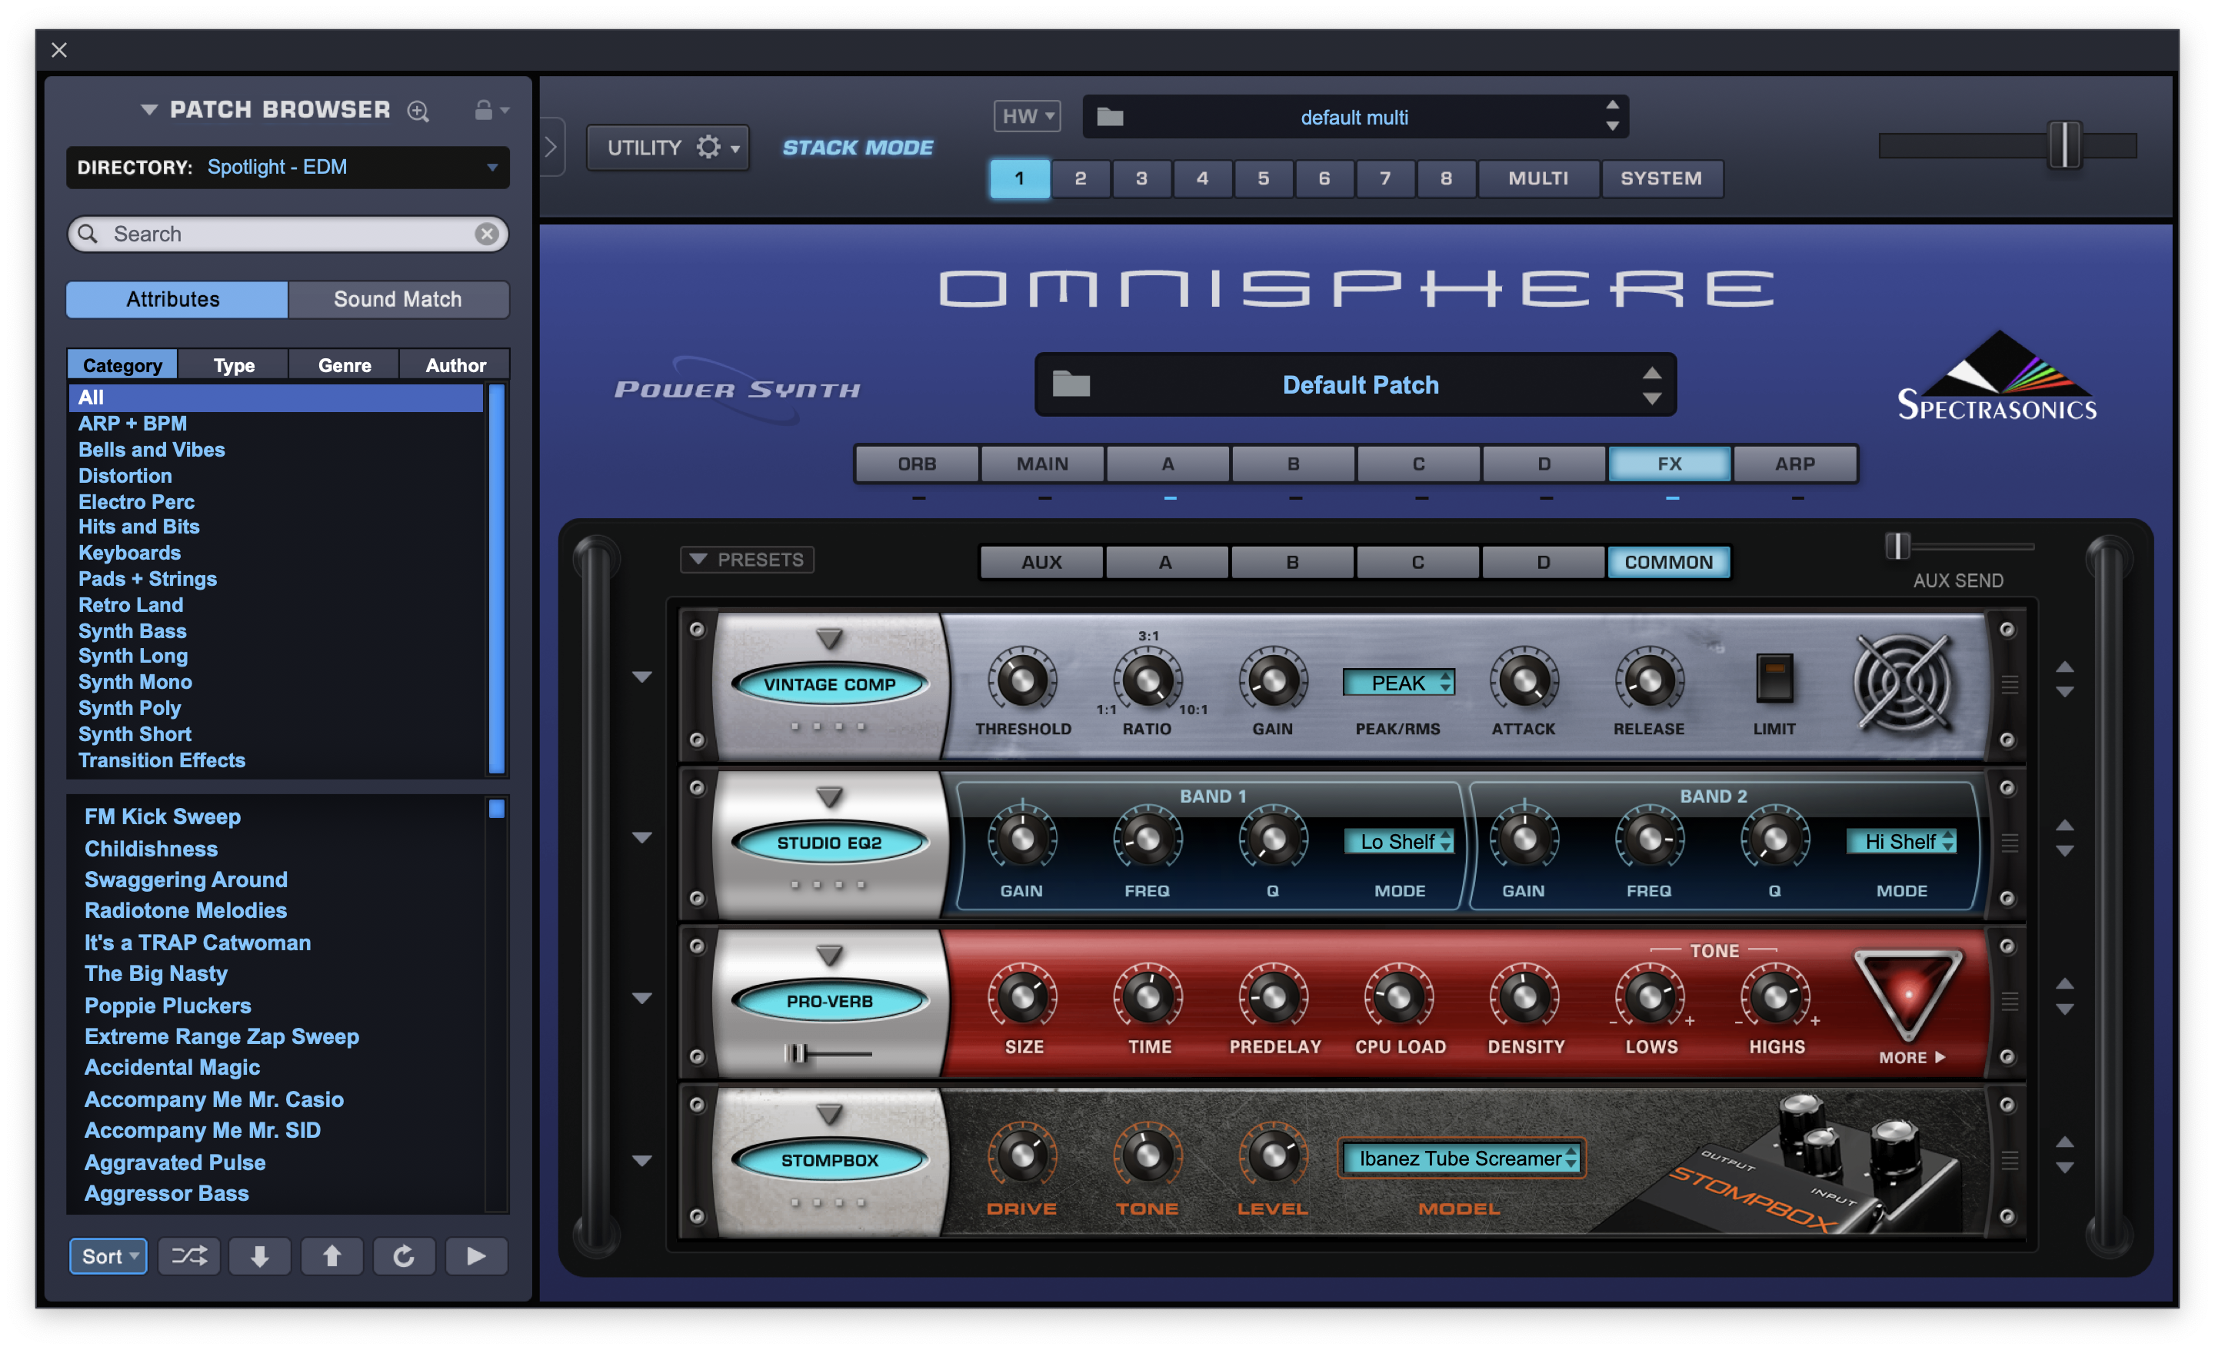This screenshot has height=1350, width=2215.
Task: Open the MULTI page
Action: (1538, 178)
